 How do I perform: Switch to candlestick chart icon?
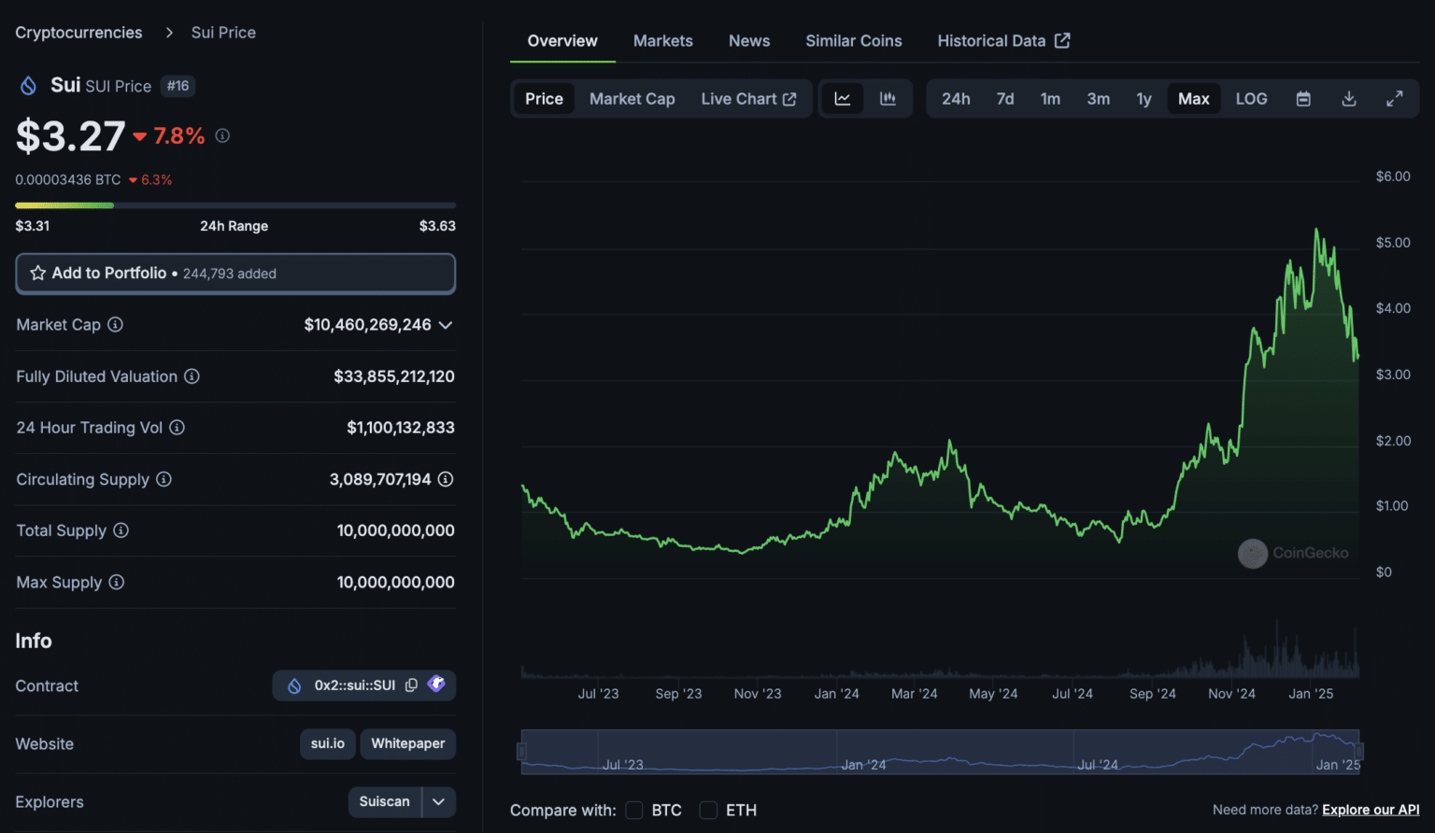(x=888, y=98)
